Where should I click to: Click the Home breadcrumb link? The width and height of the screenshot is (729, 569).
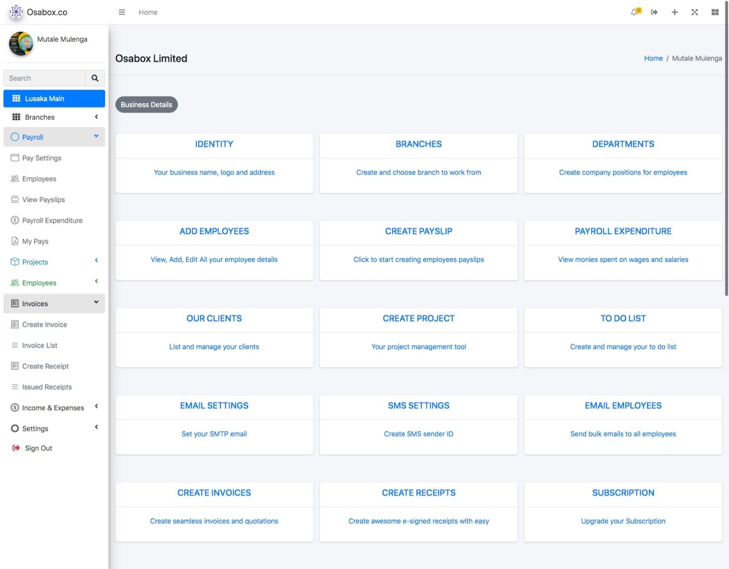(x=653, y=58)
